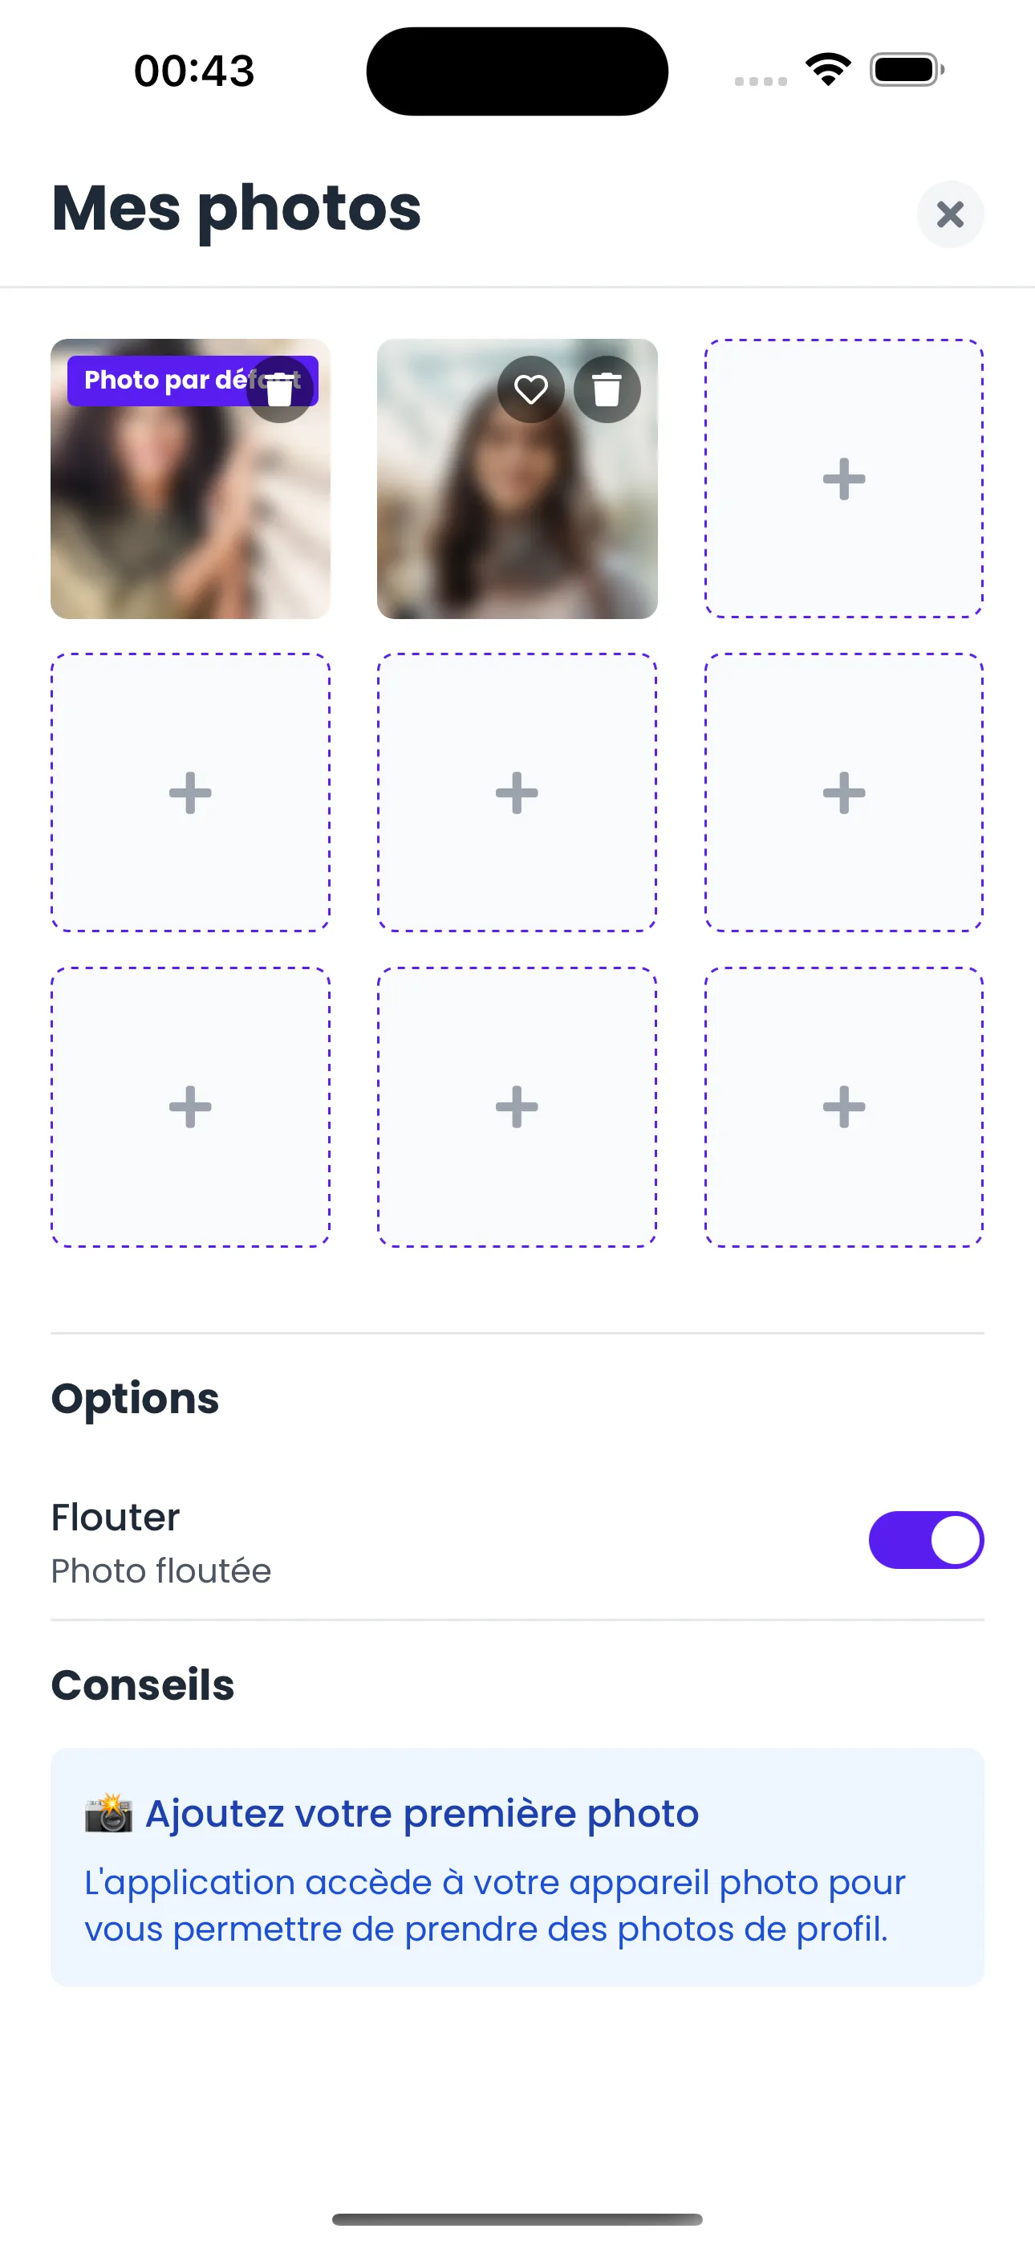This screenshot has width=1035, height=2245.
Task: Tap the camera emoji in the Conseils card
Action: point(109,1814)
